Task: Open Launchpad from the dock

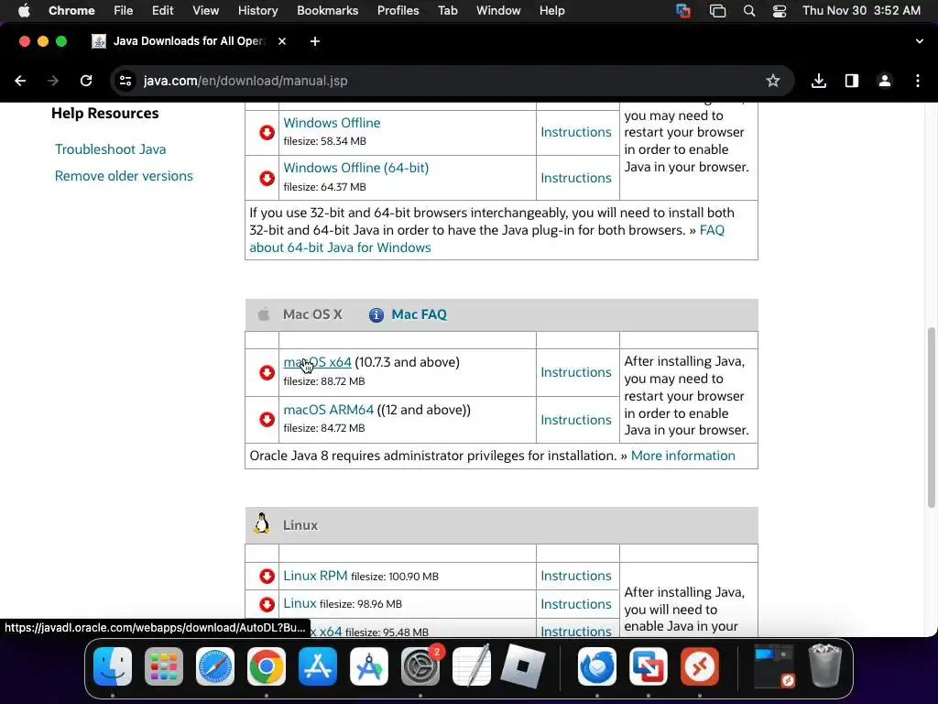Action: (164, 666)
